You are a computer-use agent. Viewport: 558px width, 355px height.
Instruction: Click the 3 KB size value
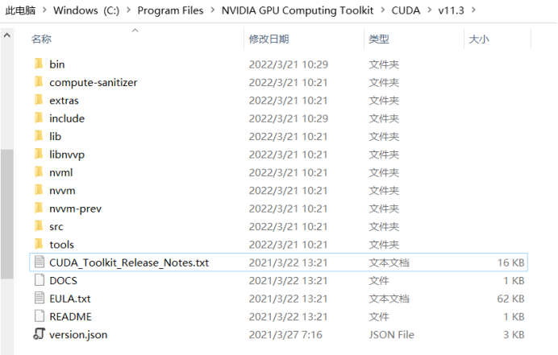(x=514, y=335)
